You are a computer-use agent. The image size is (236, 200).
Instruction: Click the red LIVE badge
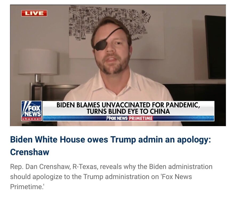pos(34,13)
